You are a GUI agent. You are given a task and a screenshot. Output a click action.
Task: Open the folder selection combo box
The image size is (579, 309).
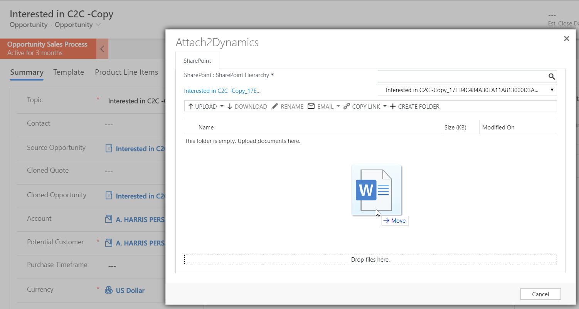pyautogui.click(x=467, y=90)
